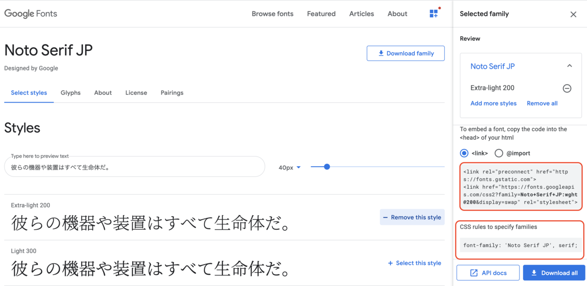
Task: Click the Download all button
Action: (554, 273)
